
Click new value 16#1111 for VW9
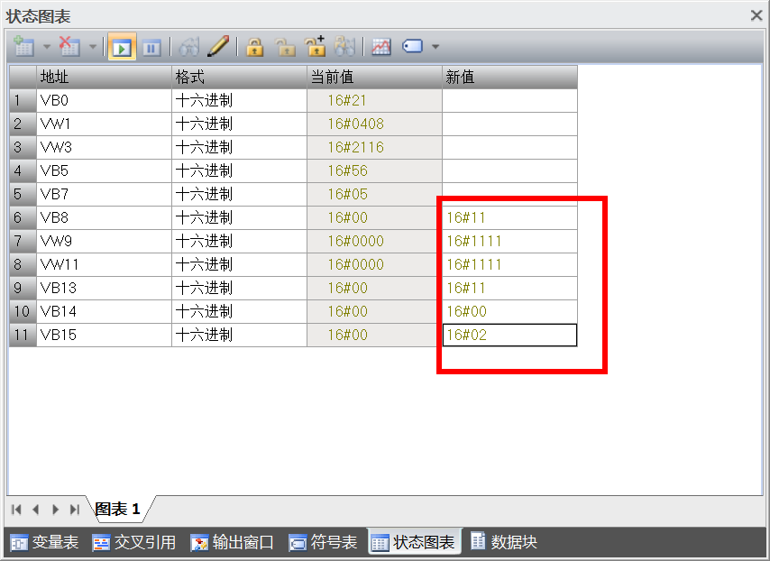(509, 241)
